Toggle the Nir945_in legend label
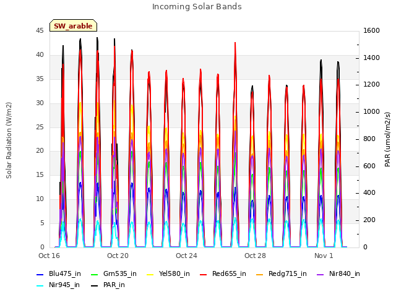The width and height of the screenshot is (396, 297). click(64, 285)
